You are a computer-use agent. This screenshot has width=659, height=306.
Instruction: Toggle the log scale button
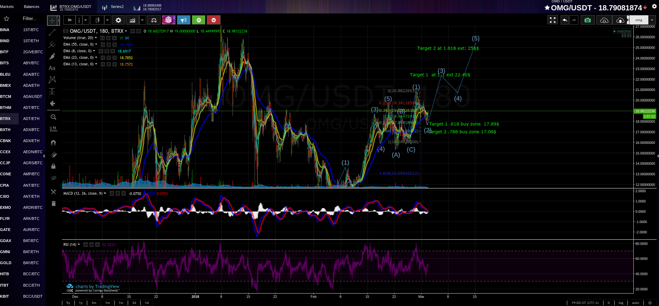click(621, 303)
